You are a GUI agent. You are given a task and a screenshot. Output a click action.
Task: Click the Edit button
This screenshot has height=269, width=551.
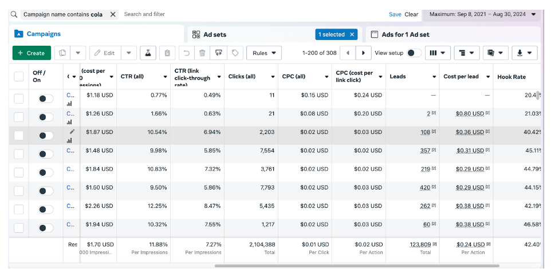coord(105,53)
